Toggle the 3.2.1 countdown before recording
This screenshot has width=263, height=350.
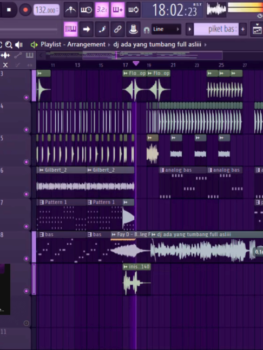tap(102, 10)
